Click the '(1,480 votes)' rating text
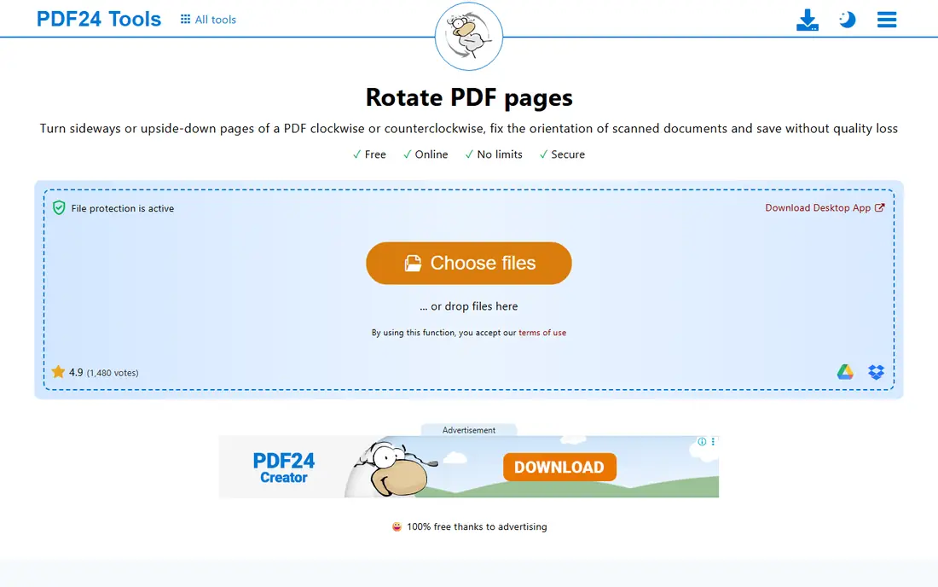The width and height of the screenshot is (938, 587). pyautogui.click(x=113, y=373)
